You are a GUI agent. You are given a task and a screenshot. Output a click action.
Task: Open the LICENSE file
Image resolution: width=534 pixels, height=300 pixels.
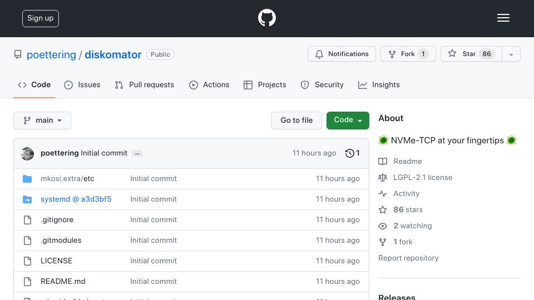(x=56, y=261)
